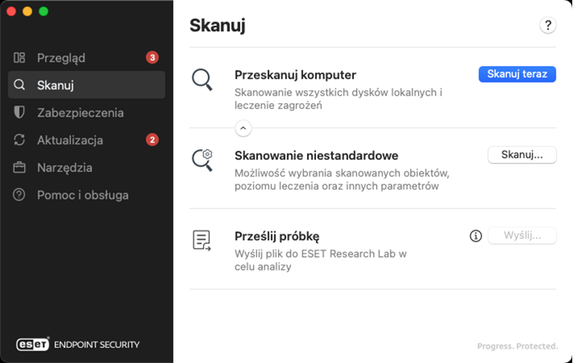Click the Pomoc i obsługa question icon
573x363 pixels.
click(20, 195)
